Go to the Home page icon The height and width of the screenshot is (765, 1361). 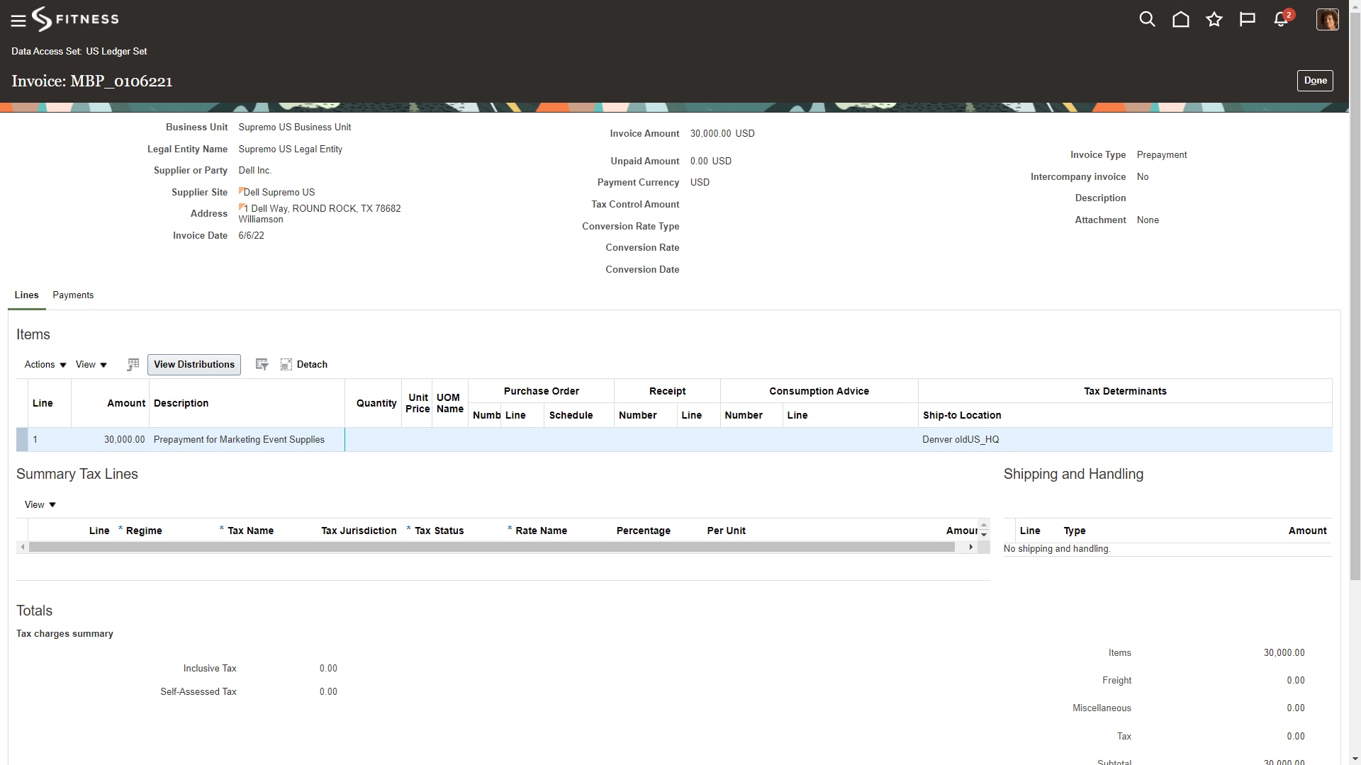coord(1180,19)
